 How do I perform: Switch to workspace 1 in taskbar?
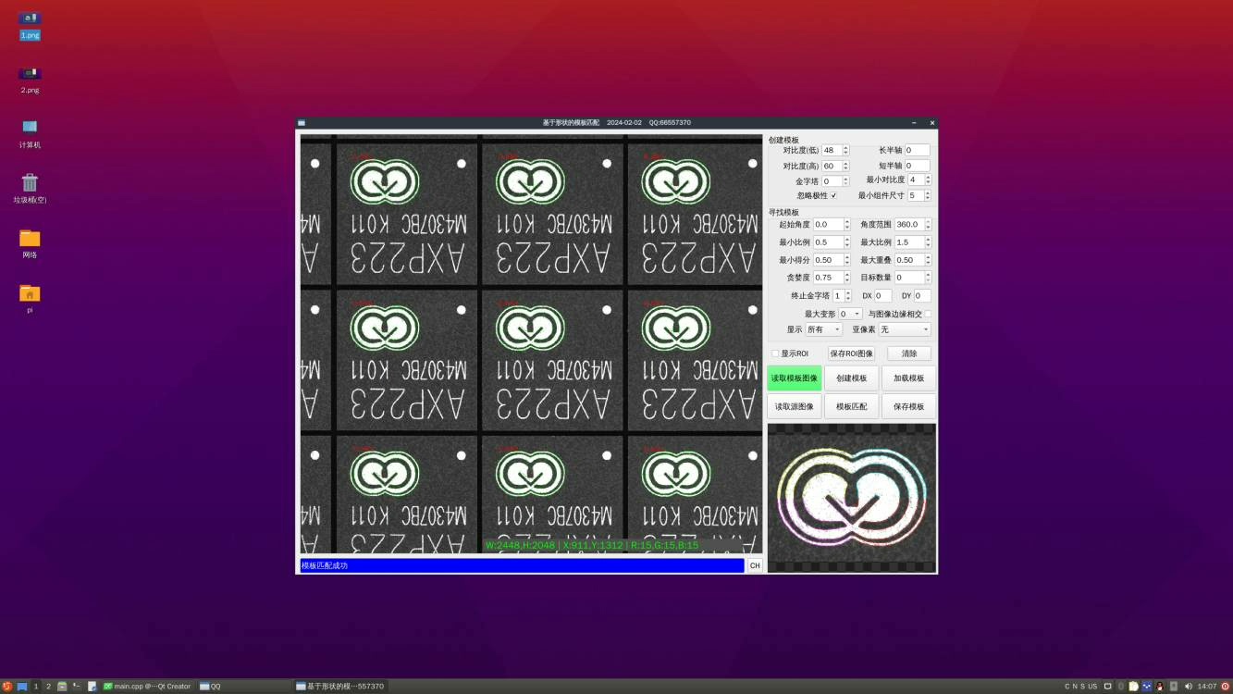point(36,687)
